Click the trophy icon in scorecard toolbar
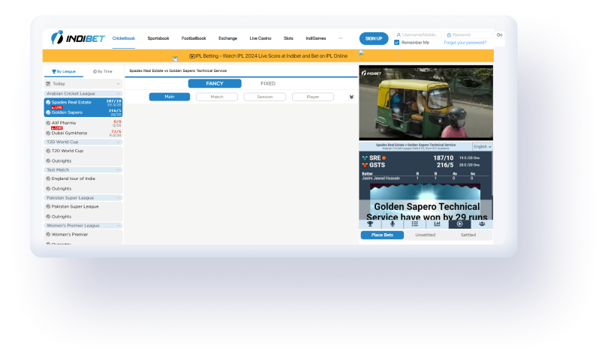 (370, 224)
